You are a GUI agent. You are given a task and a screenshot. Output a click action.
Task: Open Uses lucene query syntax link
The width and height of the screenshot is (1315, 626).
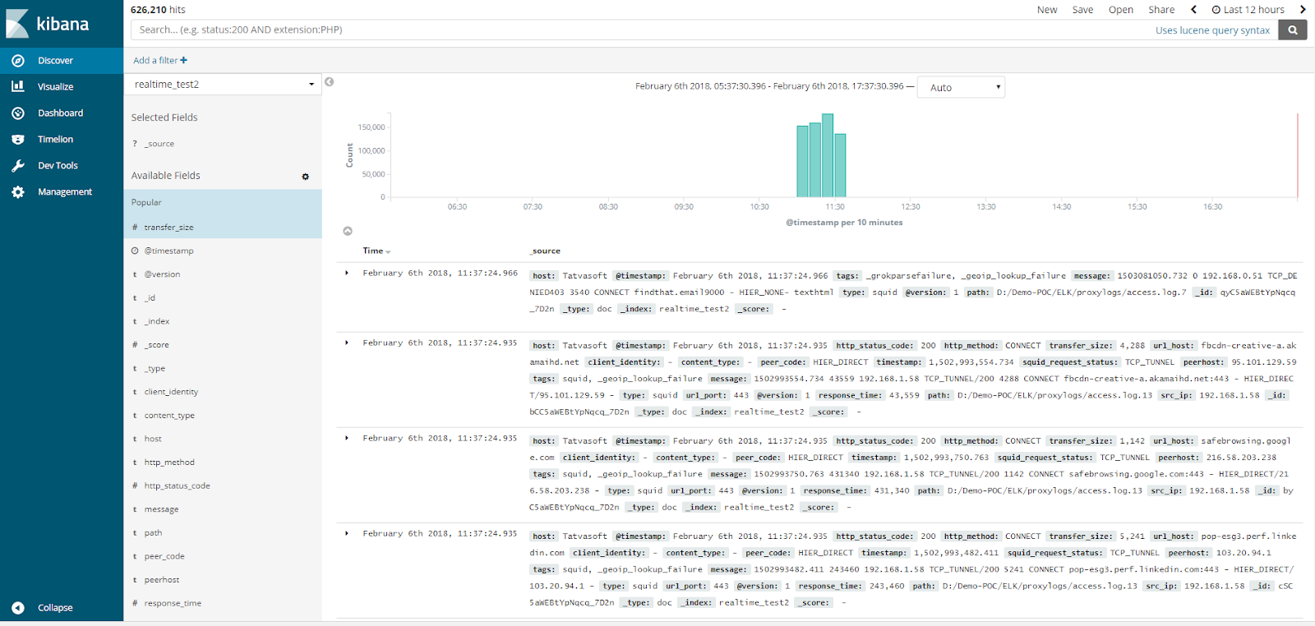(x=1212, y=30)
